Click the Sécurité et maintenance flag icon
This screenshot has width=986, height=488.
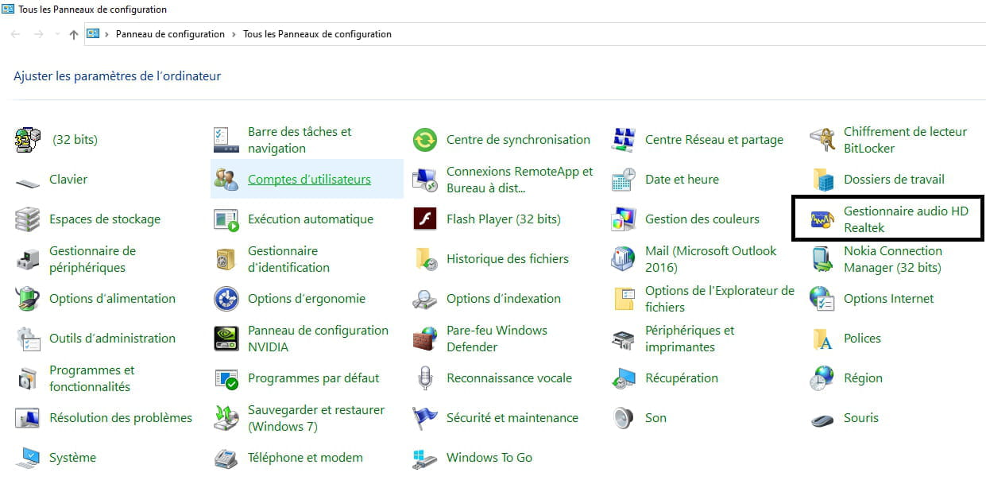pos(425,418)
